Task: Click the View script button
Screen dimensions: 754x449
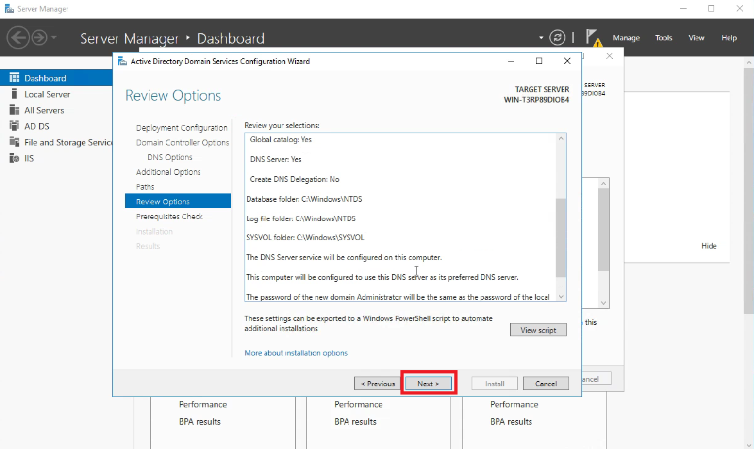Action: coord(538,329)
